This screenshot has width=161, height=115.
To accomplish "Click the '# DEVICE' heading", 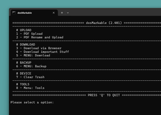I will (x=24, y=73).
